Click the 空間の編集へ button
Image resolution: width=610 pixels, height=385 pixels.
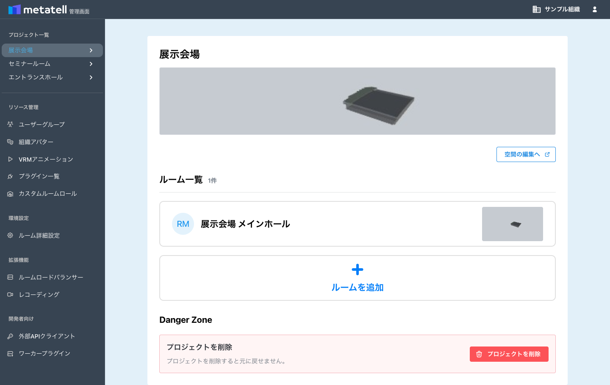click(x=526, y=154)
